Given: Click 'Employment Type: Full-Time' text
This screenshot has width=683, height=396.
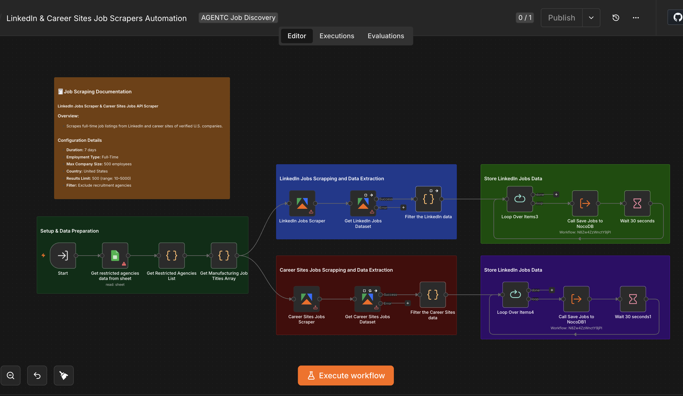Looking at the screenshot, I should click(92, 157).
